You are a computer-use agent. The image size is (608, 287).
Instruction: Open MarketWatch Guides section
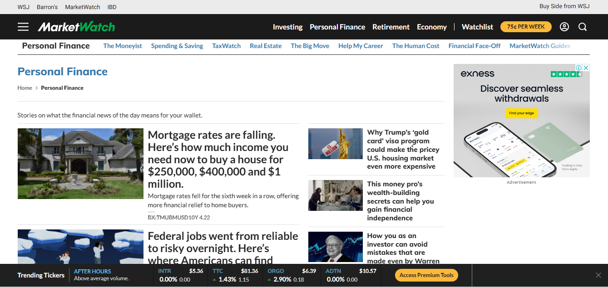[540, 46]
